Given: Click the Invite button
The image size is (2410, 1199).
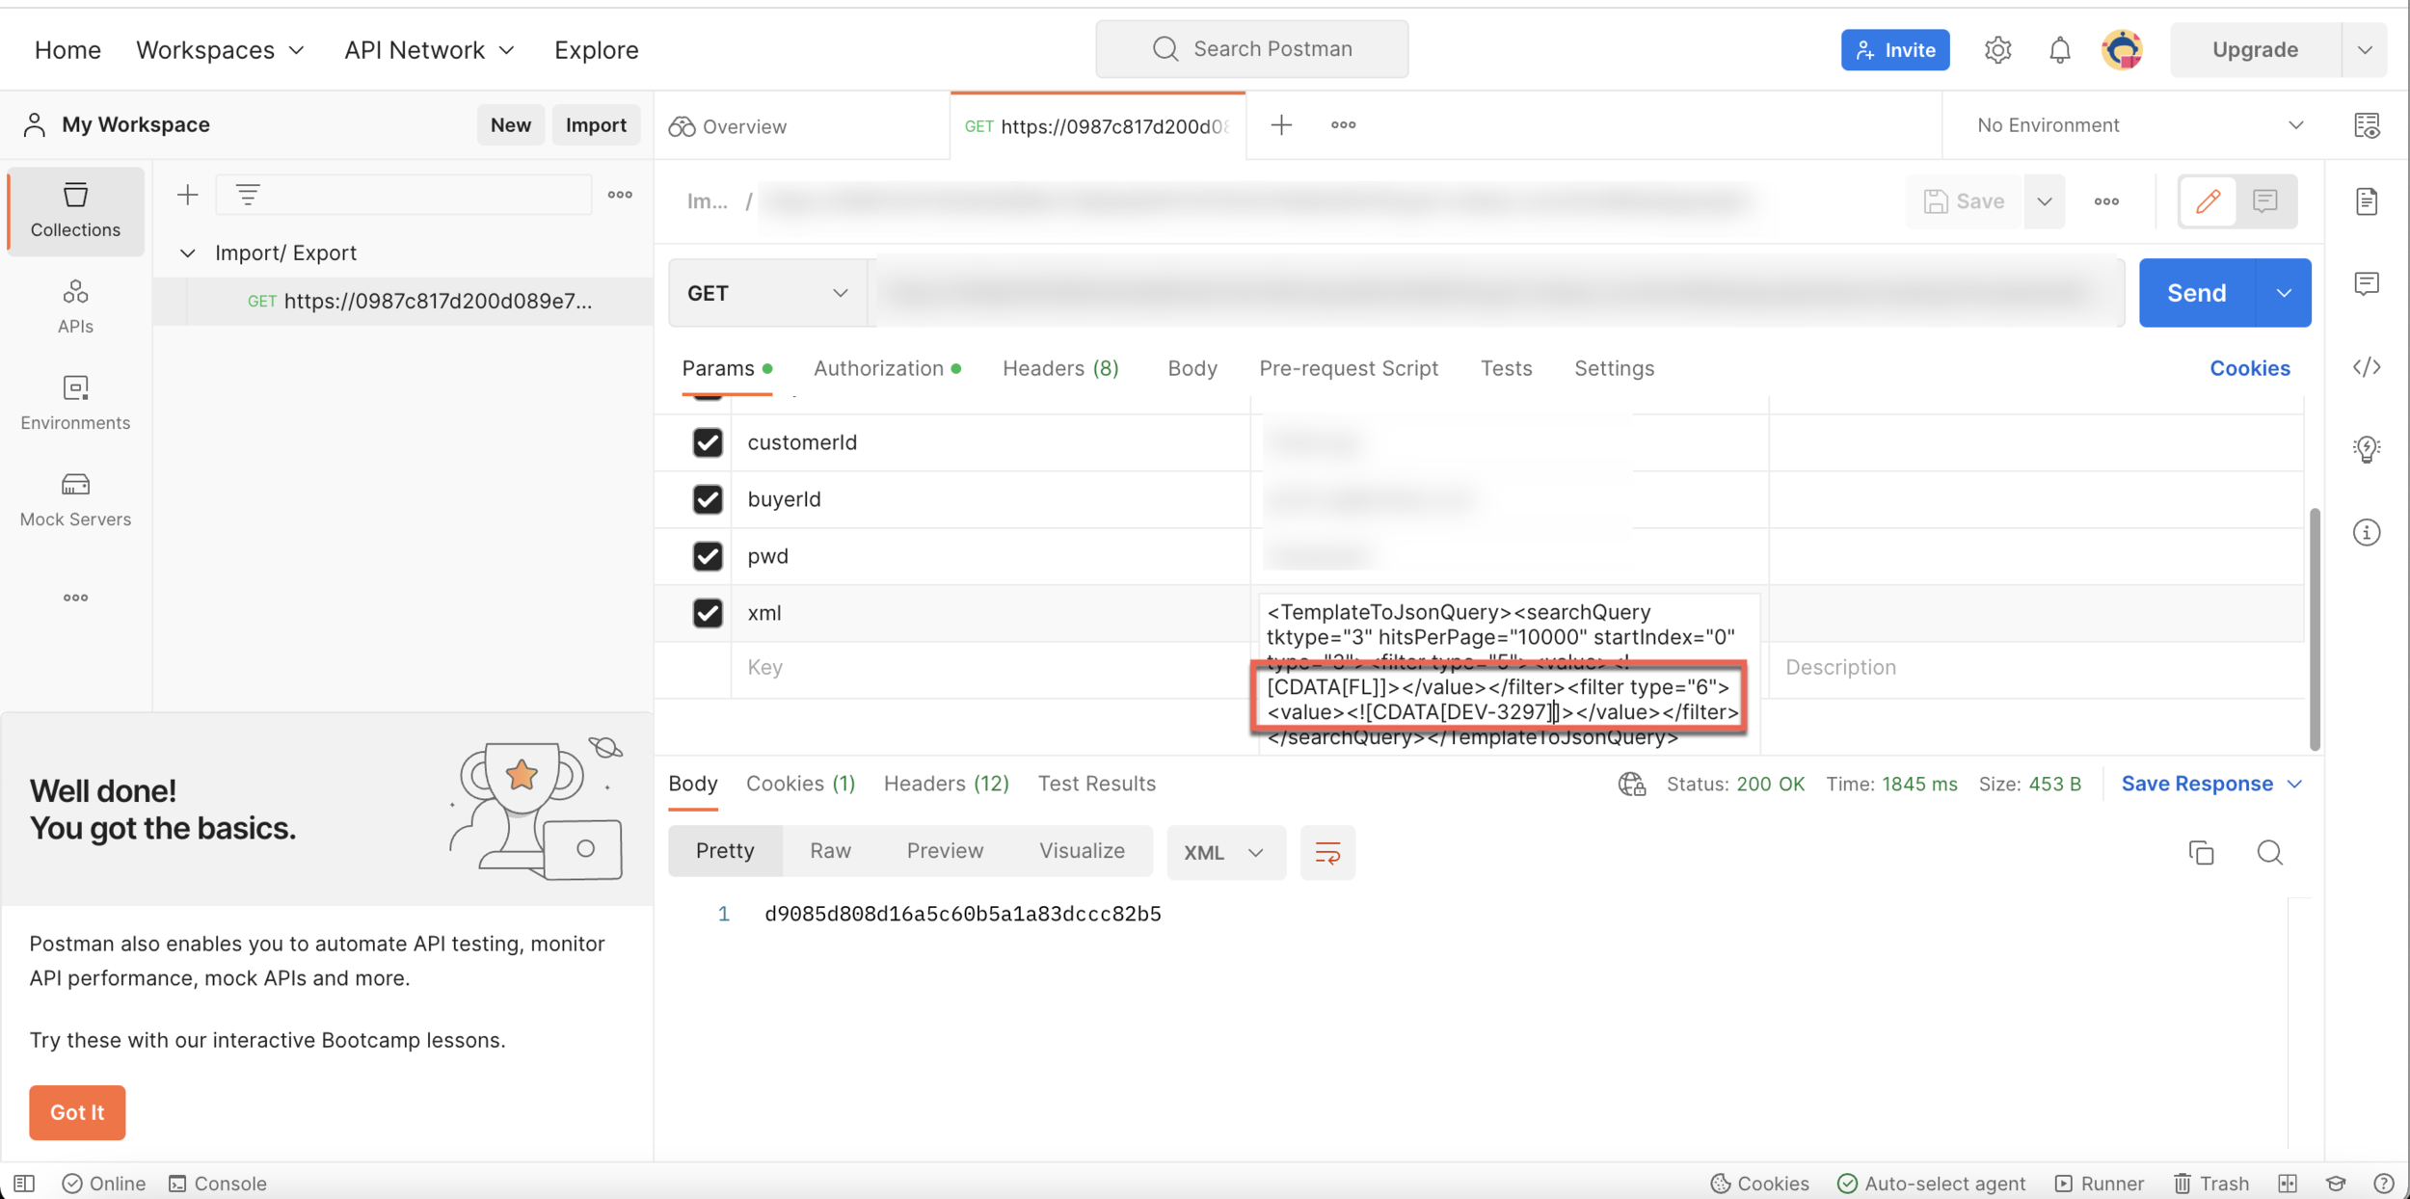Looking at the screenshot, I should 1894,49.
